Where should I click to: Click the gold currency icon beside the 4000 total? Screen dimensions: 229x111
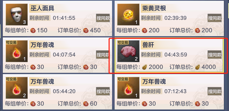[x=197, y=67]
